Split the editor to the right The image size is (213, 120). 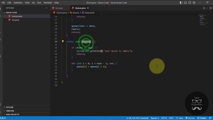coord(211,8)
